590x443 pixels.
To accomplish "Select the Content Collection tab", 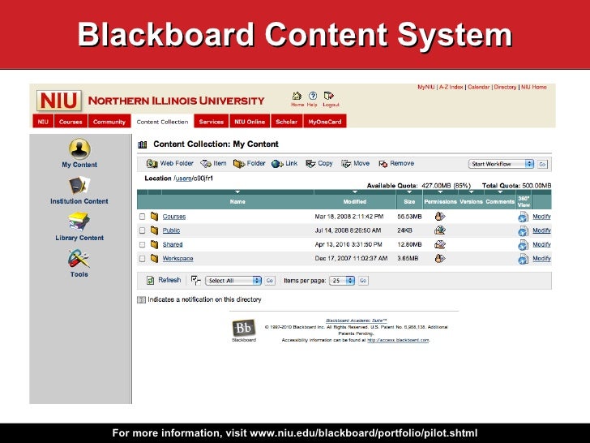I will pos(162,122).
